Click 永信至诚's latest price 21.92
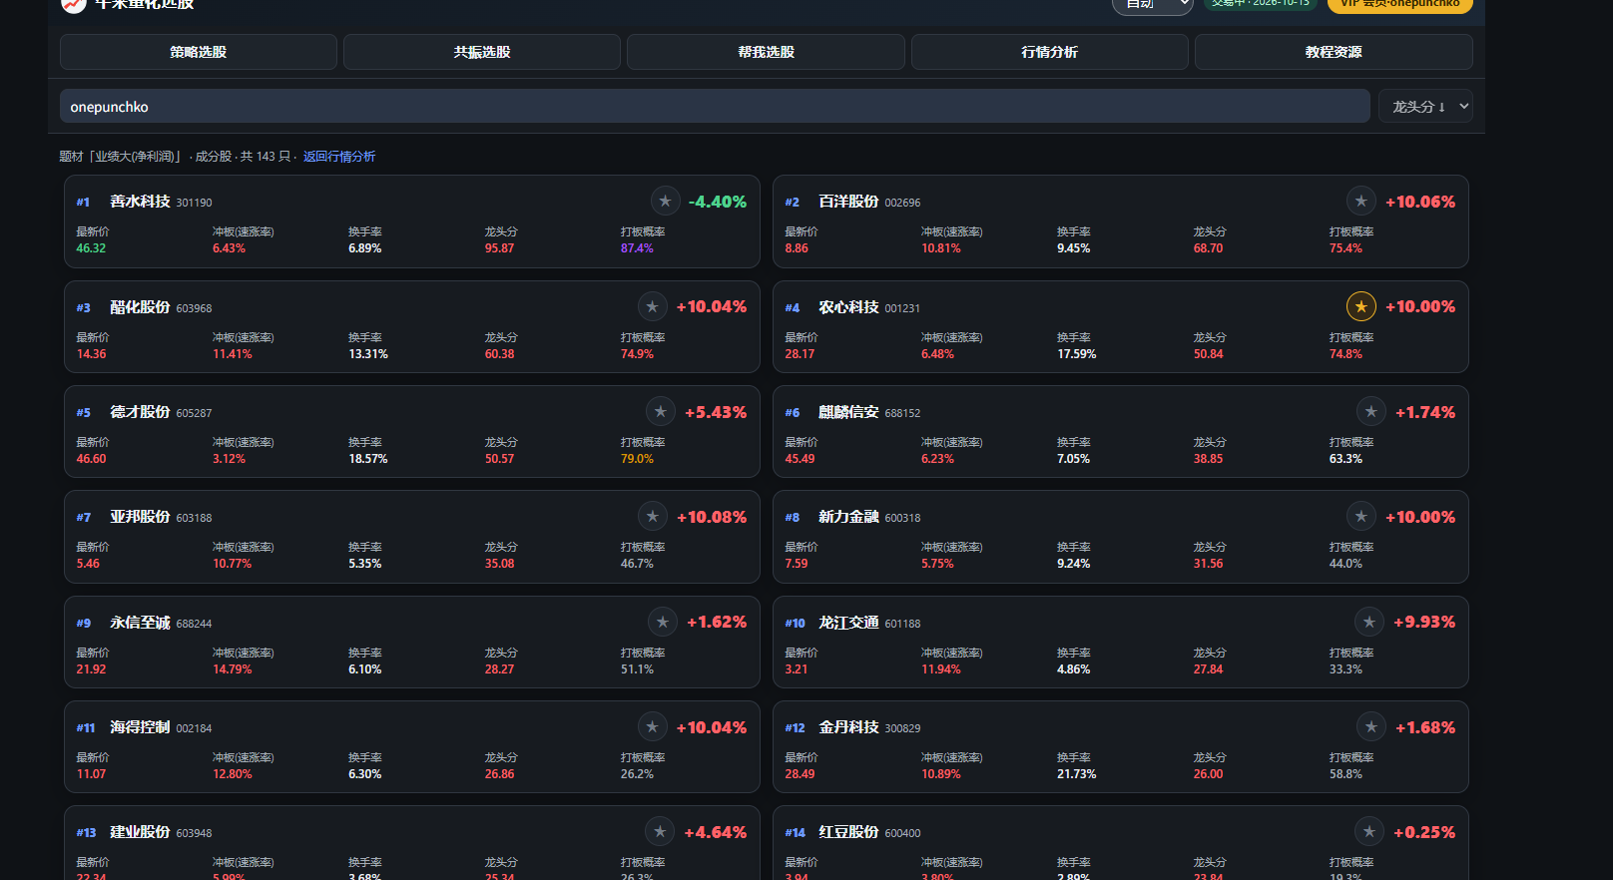 [91, 669]
